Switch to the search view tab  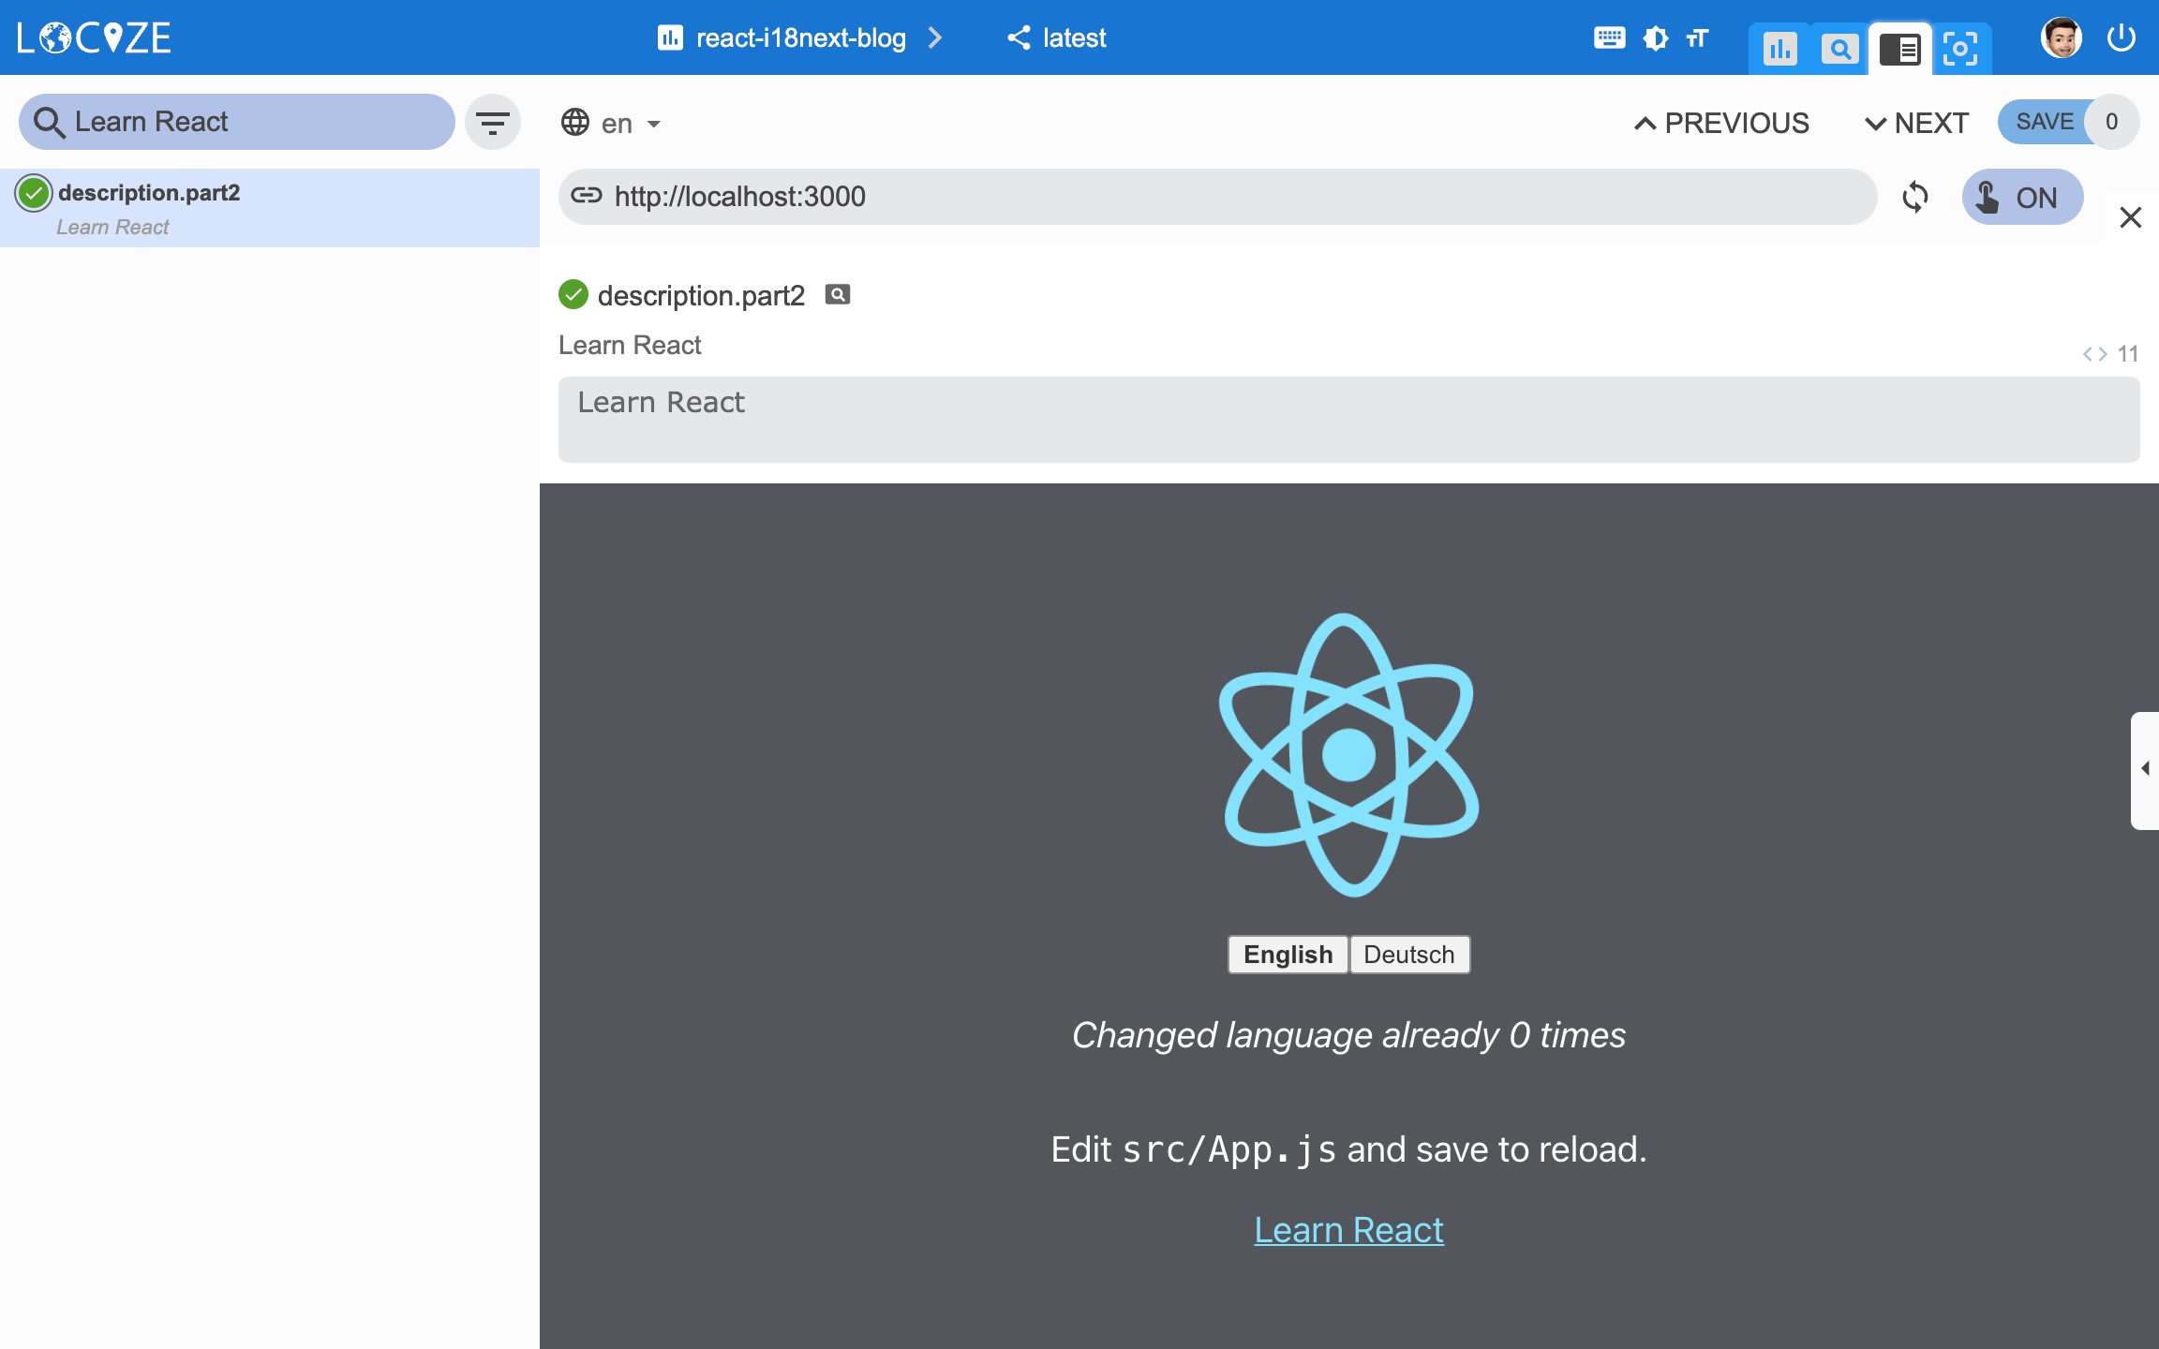[1839, 49]
